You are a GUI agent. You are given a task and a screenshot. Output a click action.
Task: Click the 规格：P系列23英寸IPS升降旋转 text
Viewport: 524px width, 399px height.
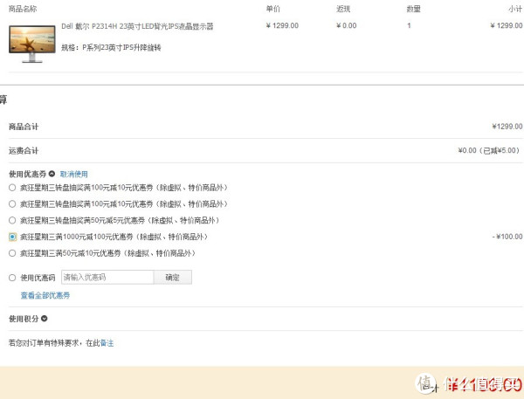(x=111, y=48)
